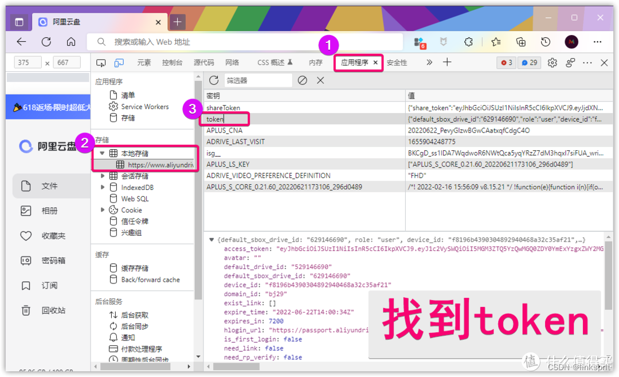This screenshot has height=377, width=619.
Task: Open 后台获取 item
Action: click(x=129, y=315)
